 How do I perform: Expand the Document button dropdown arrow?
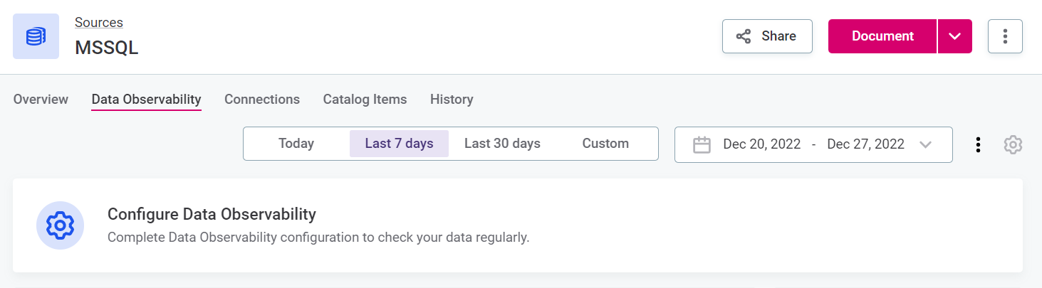pos(955,36)
